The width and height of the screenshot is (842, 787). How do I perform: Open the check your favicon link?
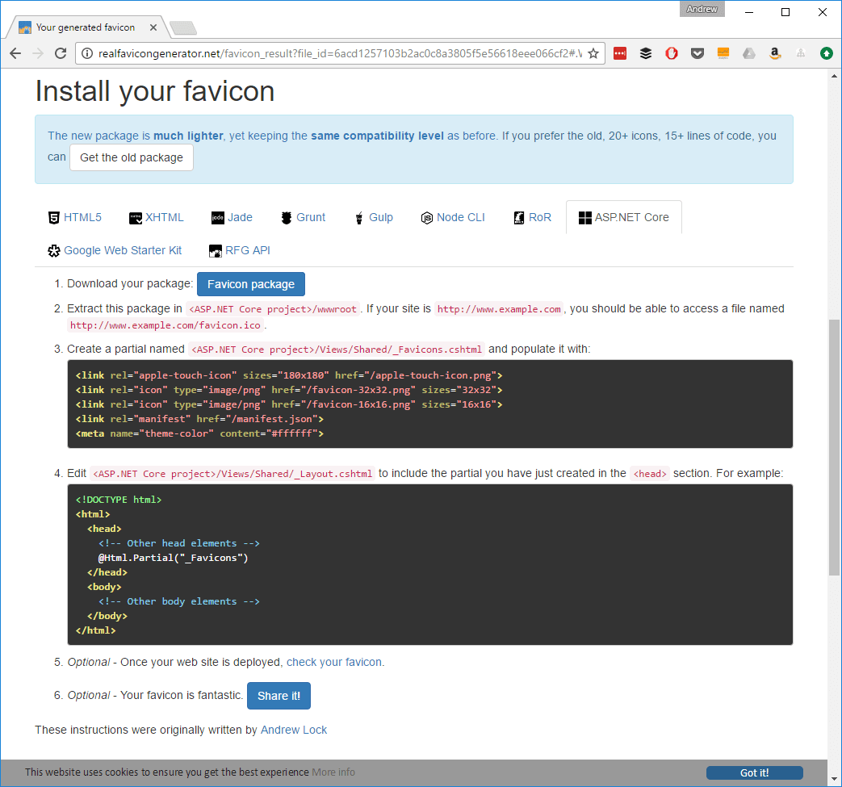(x=333, y=662)
